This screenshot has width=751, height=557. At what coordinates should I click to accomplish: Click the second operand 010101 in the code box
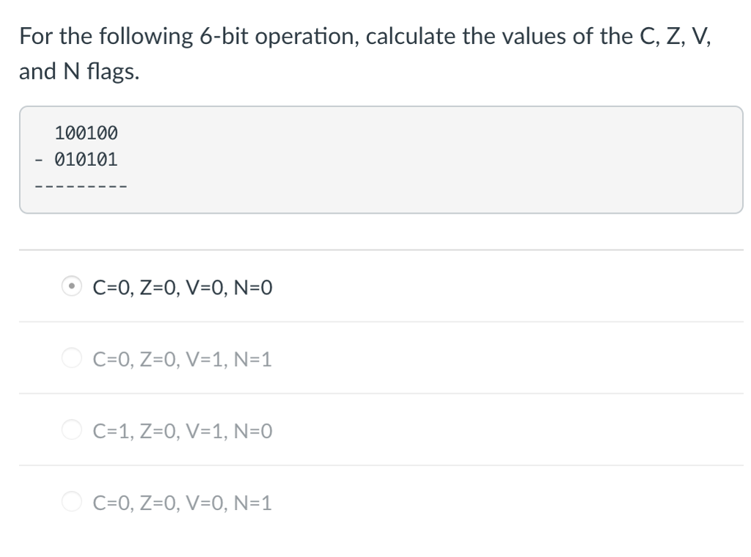pyautogui.click(x=86, y=159)
